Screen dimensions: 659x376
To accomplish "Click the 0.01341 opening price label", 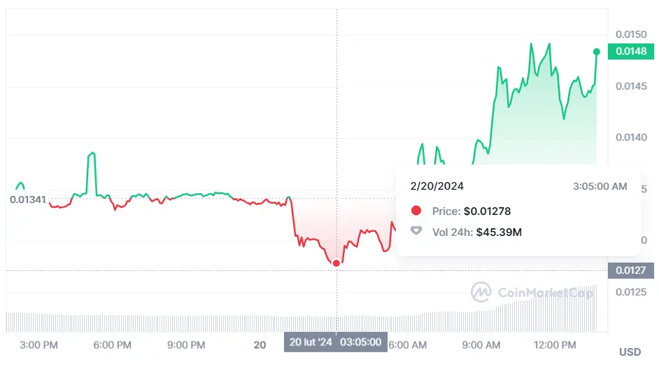I will point(28,200).
